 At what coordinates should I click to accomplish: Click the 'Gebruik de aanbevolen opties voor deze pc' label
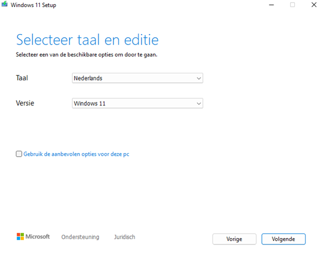76,154
